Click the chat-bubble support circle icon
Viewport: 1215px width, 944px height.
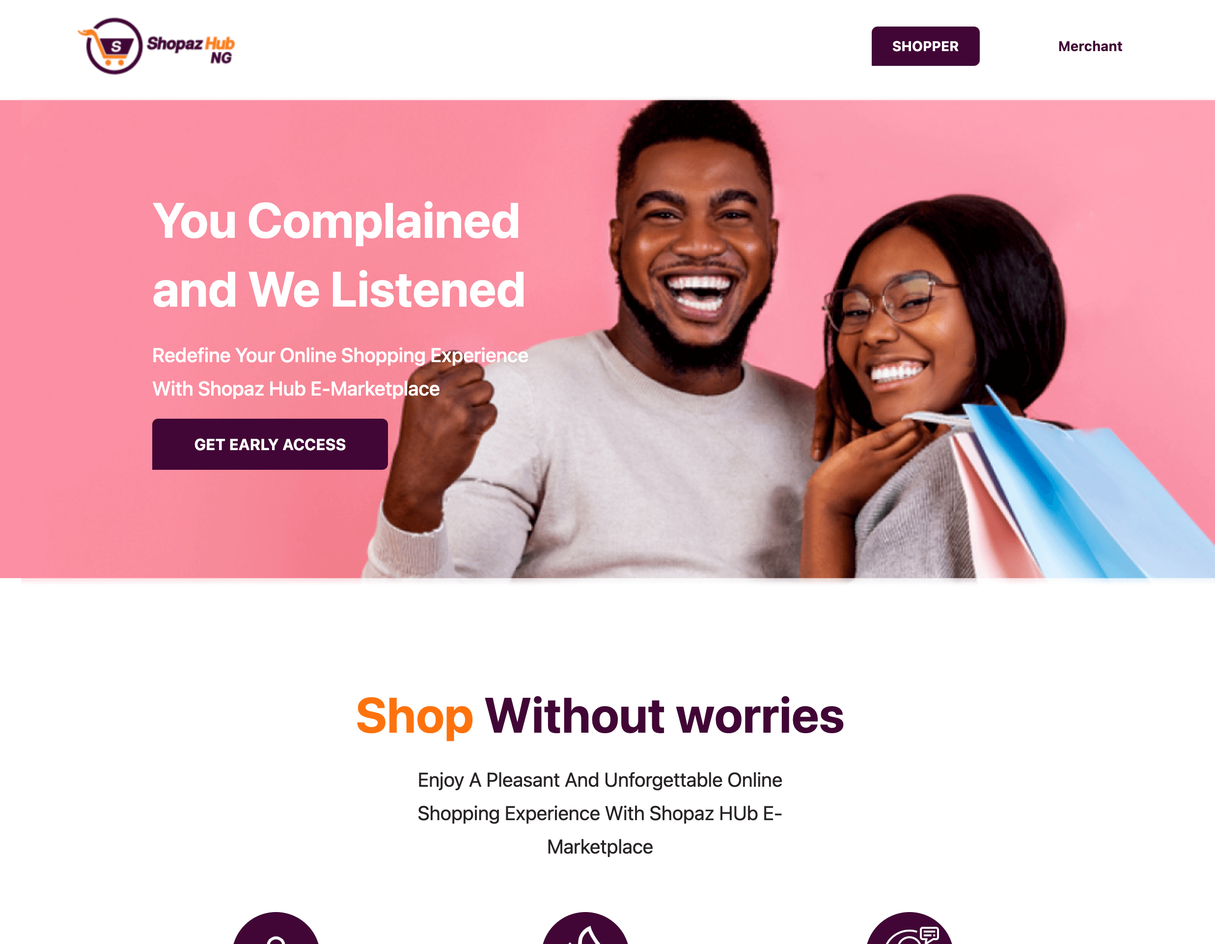pyautogui.click(x=910, y=928)
